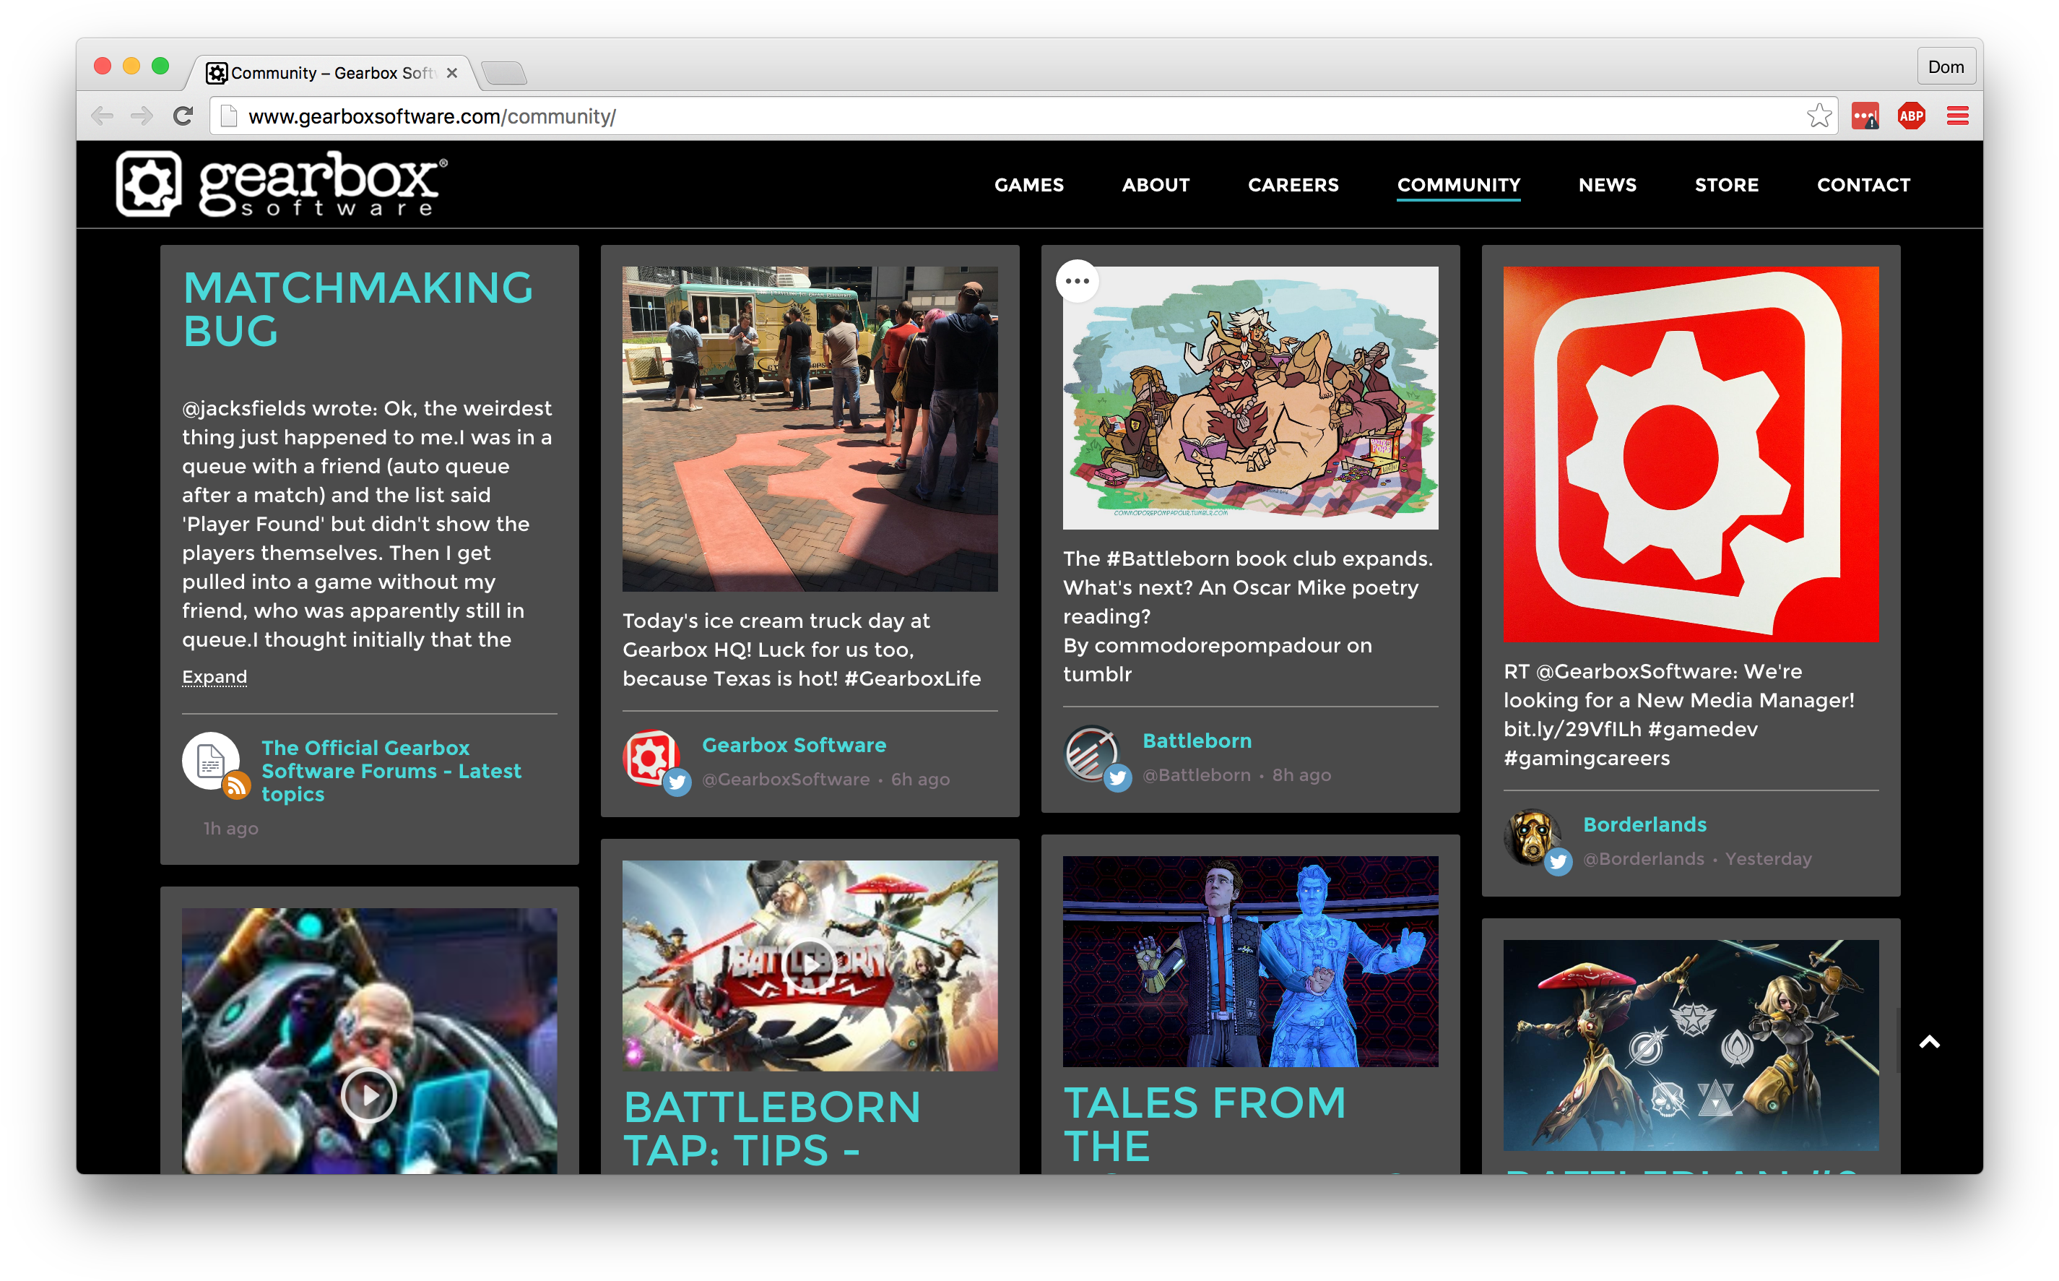Open the ice cream truck photo
The height and width of the screenshot is (1281, 2059).
click(810, 428)
